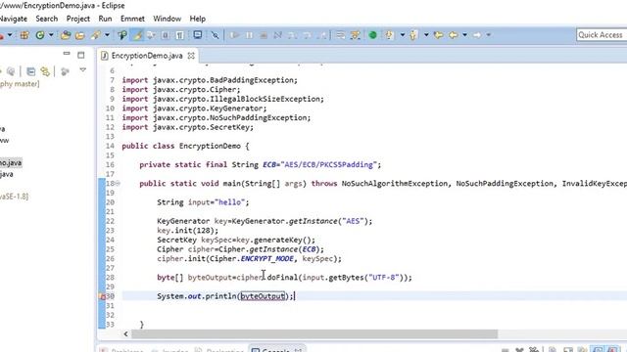Click the Disconnect debug icon
Viewport: 627px width, 352px height.
click(x=277, y=35)
